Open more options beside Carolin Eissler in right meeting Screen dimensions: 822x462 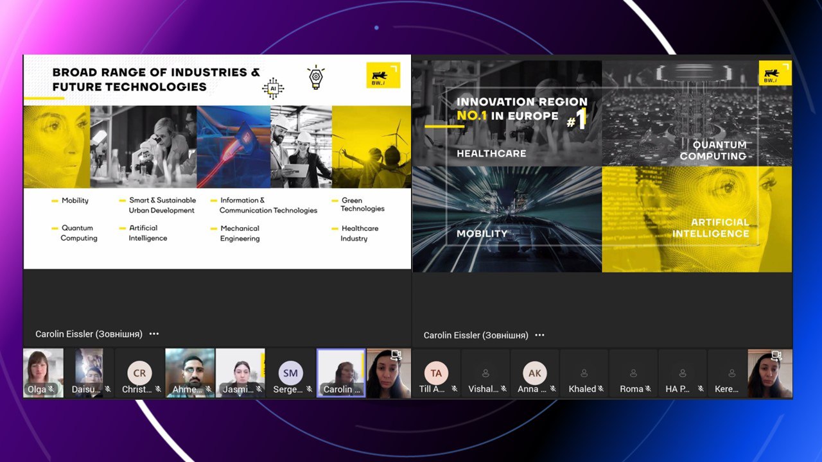pos(539,335)
